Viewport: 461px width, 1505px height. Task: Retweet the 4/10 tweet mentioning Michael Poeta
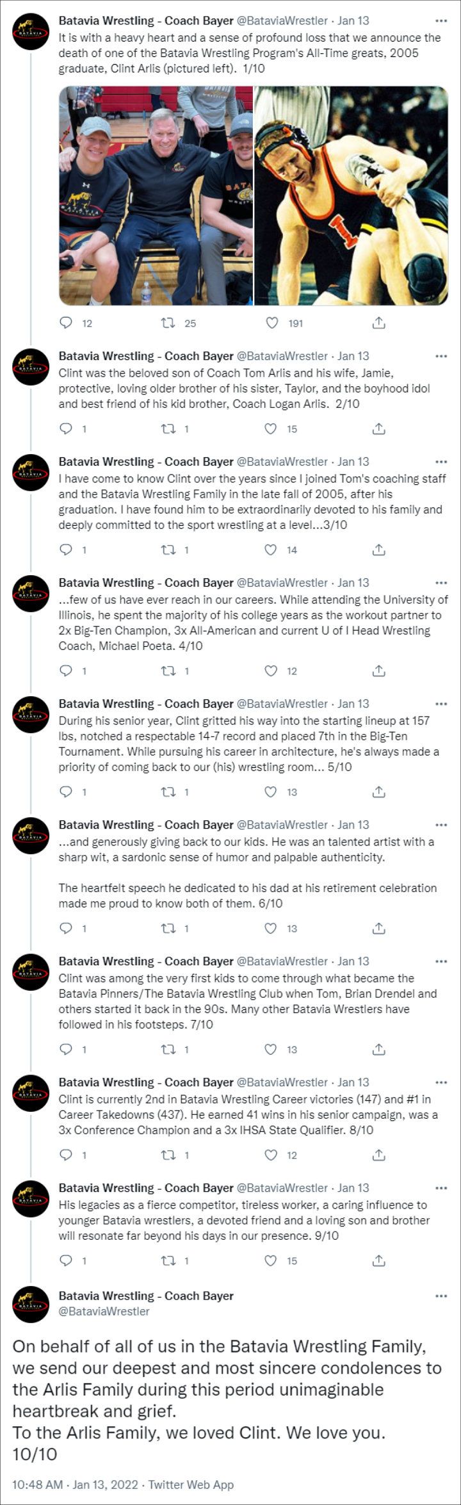coord(168,671)
